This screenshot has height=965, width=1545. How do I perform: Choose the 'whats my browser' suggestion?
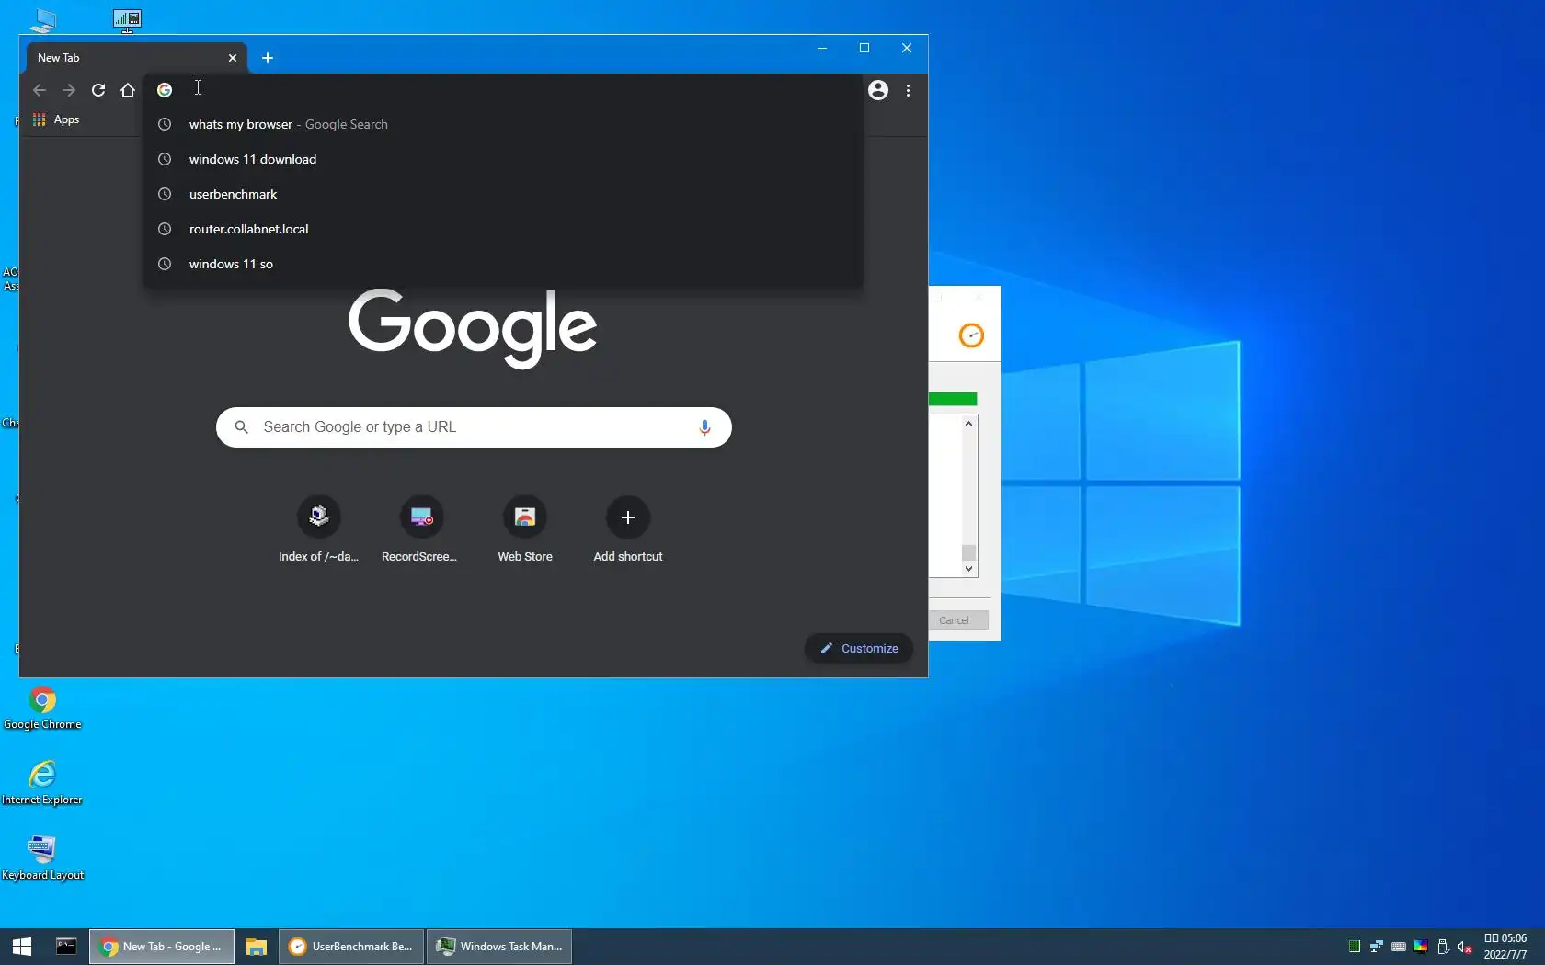click(503, 124)
